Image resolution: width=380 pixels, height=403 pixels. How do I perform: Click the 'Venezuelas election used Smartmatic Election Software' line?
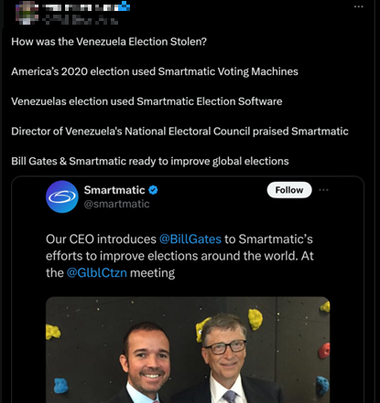pyautogui.click(x=147, y=101)
